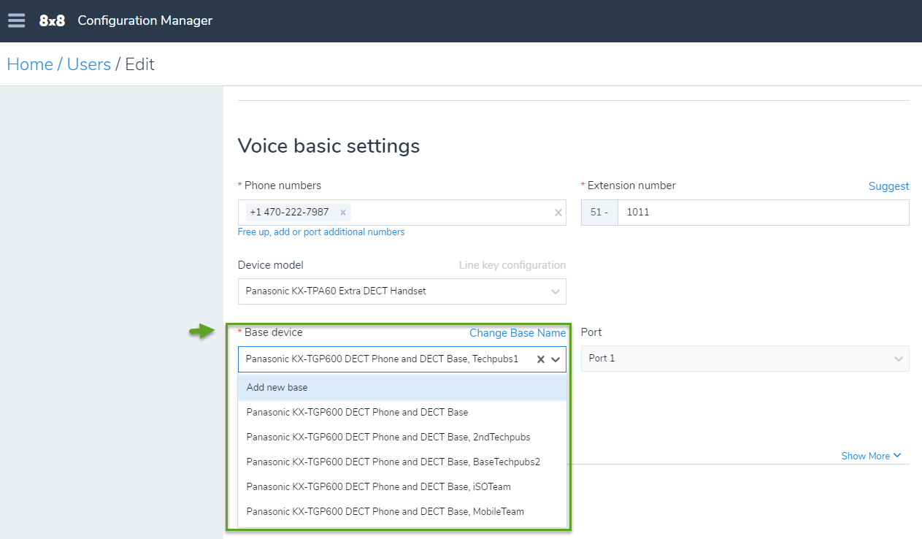The image size is (922, 539).
Task: Expand Show More section
Action: click(x=871, y=456)
